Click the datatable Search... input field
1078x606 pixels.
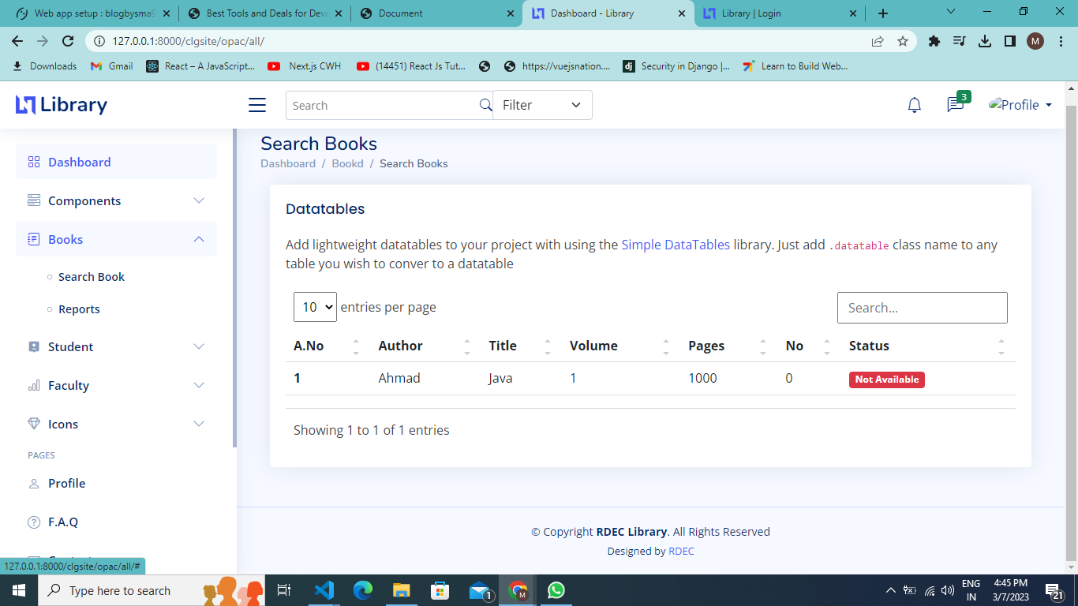[922, 308]
